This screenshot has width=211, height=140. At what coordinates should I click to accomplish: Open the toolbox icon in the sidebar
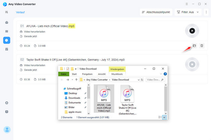click(x=7, y=22)
